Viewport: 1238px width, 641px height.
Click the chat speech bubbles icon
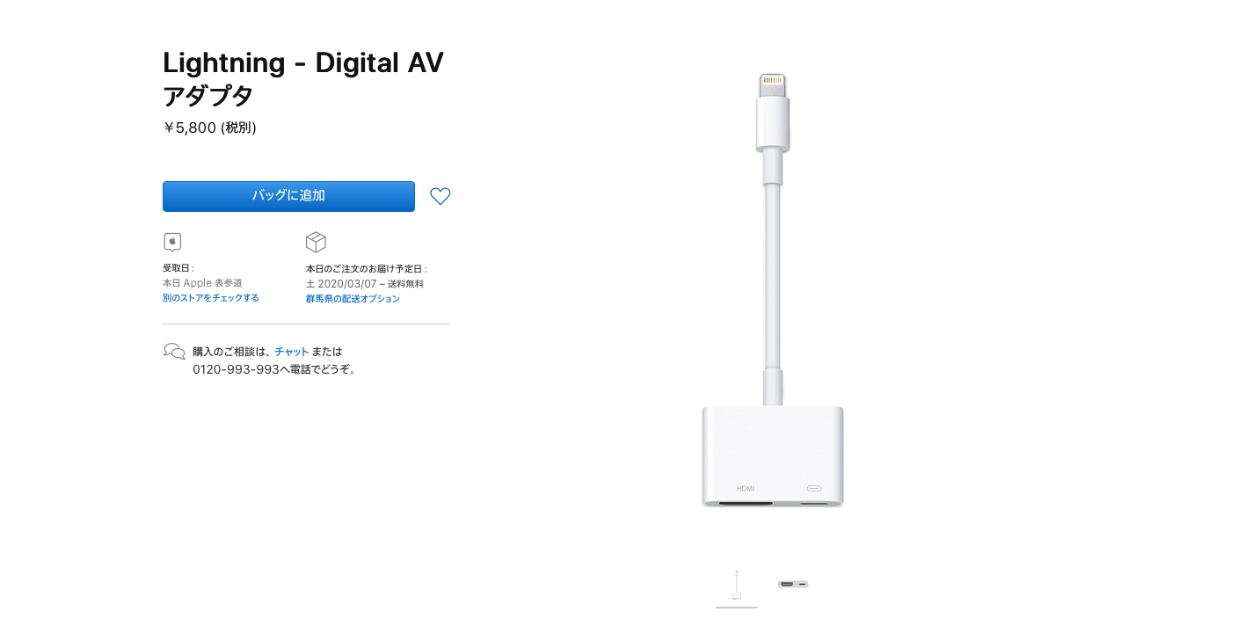pos(174,352)
